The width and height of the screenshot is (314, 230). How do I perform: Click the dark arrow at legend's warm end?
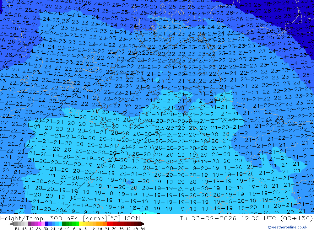[x=143, y=224]
